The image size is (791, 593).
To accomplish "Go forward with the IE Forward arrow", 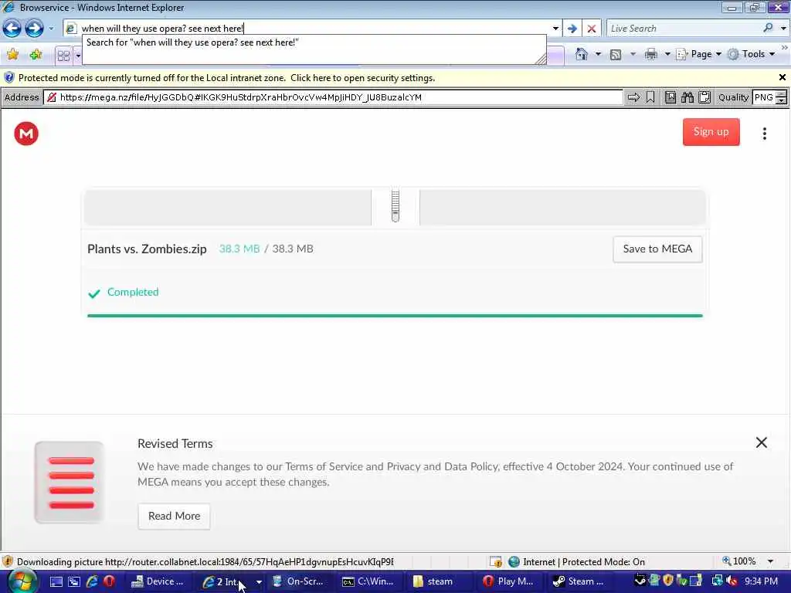I will click(x=34, y=29).
